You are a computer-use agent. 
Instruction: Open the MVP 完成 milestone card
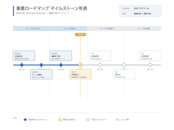point(61,56)
